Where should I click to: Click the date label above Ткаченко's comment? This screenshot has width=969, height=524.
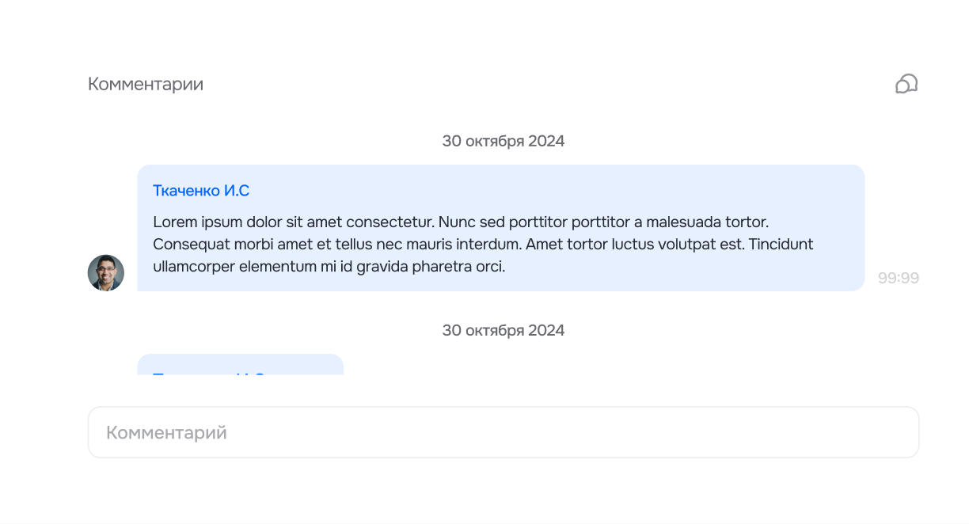(x=503, y=141)
